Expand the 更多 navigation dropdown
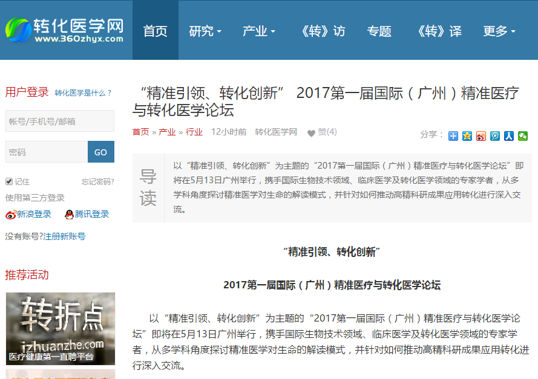 [x=499, y=31]
